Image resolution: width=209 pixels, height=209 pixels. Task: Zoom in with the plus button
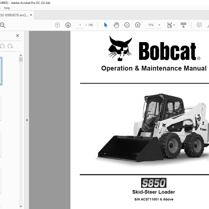138,25
